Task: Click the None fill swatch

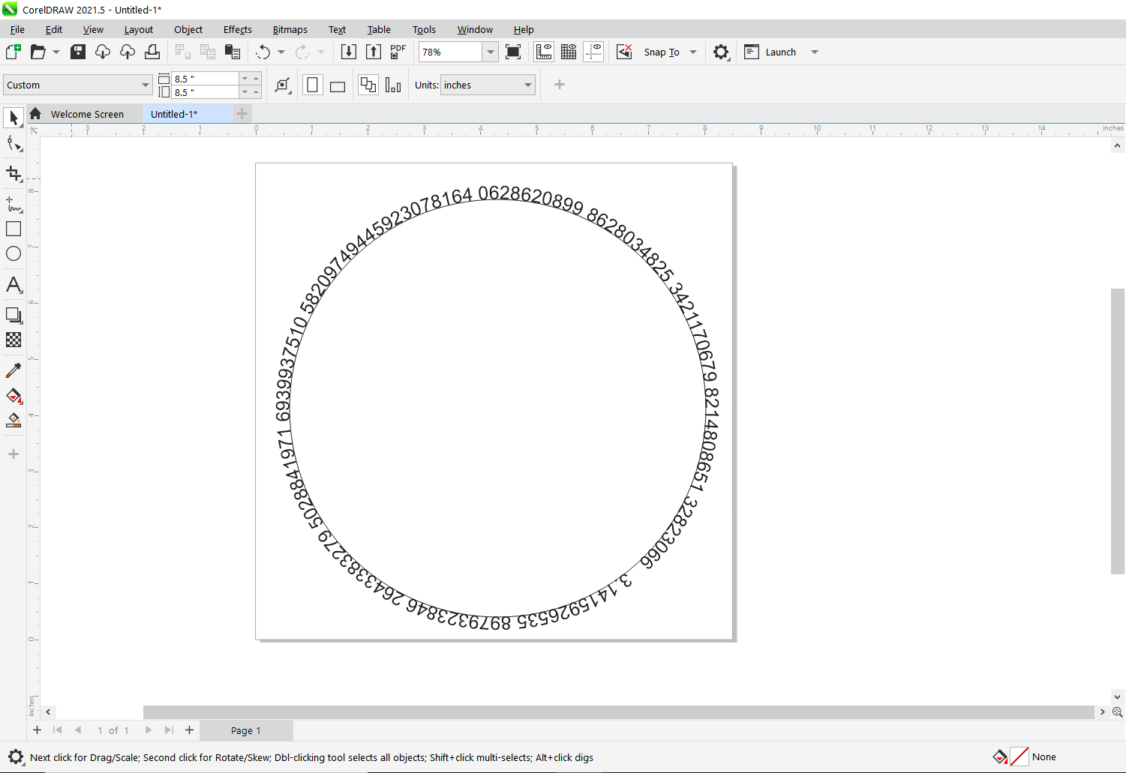Action: point(1019,757)
